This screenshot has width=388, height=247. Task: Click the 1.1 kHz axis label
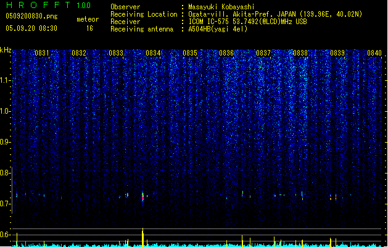[x=6, y=80]
